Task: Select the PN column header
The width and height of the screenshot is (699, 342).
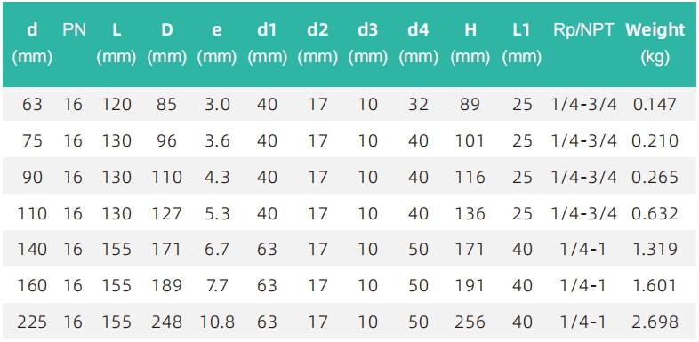Action: point(74,30)
